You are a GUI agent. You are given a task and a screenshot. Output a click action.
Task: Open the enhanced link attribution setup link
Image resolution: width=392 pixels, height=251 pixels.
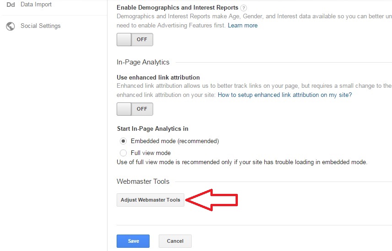pyautogui.click(x=285, y=95)
